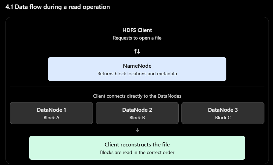Click the down arrow icon below the DataNodes

pos(137,130)
